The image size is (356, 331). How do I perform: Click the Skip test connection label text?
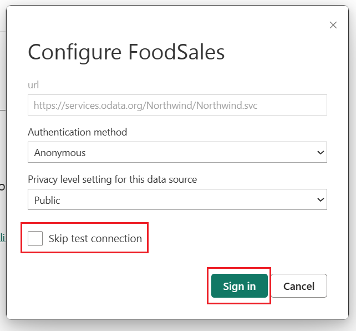point(95,238)
